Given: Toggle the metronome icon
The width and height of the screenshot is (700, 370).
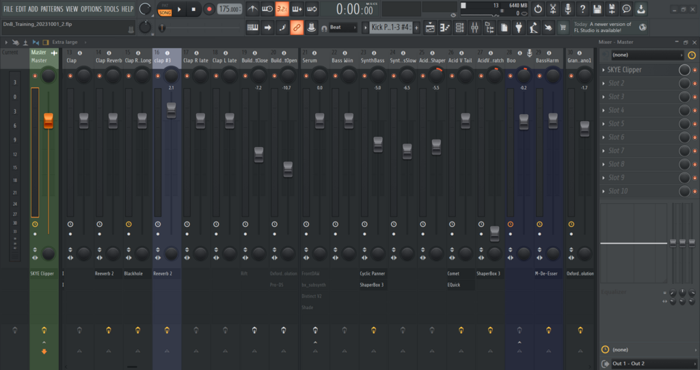Looking at the screenshot, I should [252, 8].
